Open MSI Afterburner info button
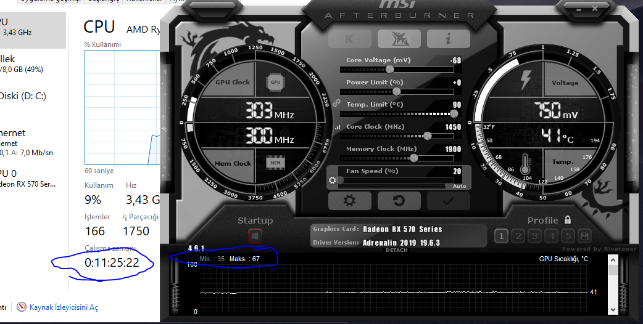The width and height of the screenshot is (643, 324). coord(448,39)
